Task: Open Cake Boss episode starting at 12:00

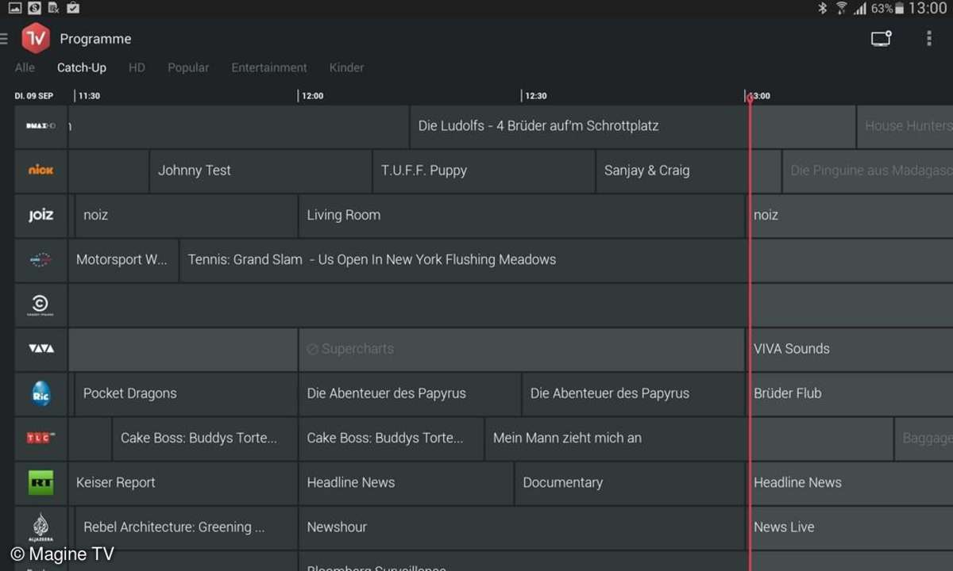Action: point(392,438)
